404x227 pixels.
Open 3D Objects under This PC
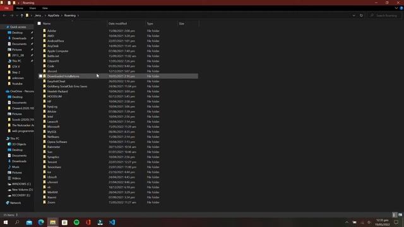19,144
